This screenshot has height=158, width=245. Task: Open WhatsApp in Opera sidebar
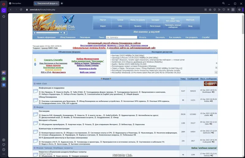(x=4, y=79)
